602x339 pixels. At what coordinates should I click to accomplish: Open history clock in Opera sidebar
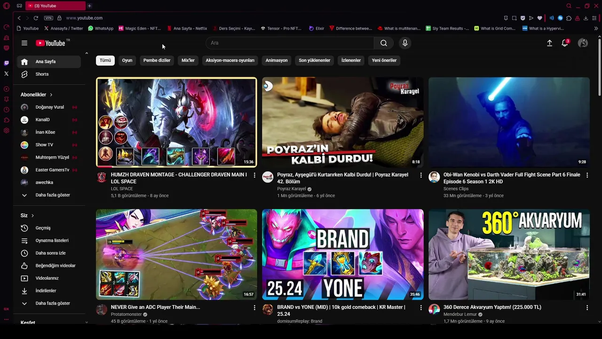click(x=6, y=110)
